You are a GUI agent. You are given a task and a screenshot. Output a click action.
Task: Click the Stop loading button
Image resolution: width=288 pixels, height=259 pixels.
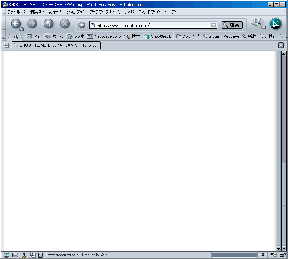click(65, 24)
